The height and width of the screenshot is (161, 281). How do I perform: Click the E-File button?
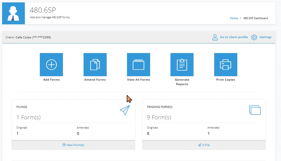point(204,145)
